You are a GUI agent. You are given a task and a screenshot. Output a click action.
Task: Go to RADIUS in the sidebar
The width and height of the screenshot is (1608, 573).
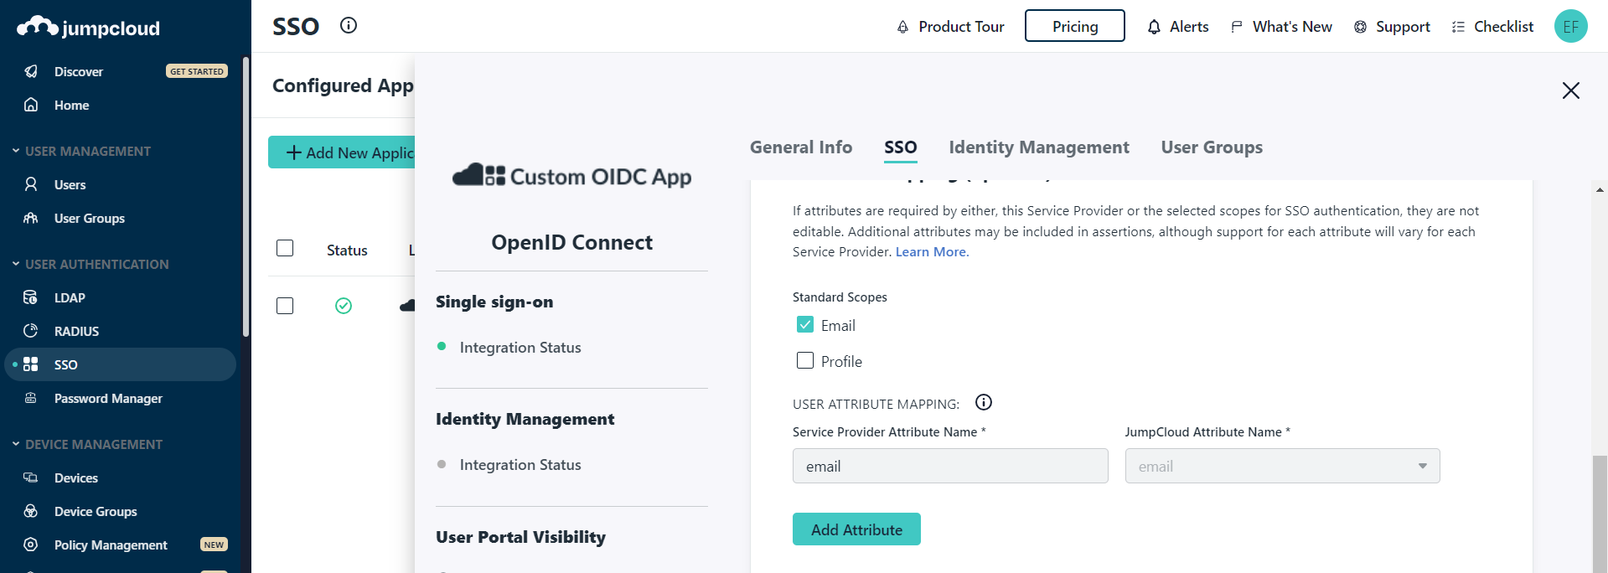click(x=76, y=331)
